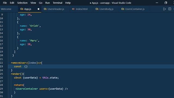Click the 'const' keyword on line 23
This screenshot has width=174, height=98.
click(x=18, y=66)
